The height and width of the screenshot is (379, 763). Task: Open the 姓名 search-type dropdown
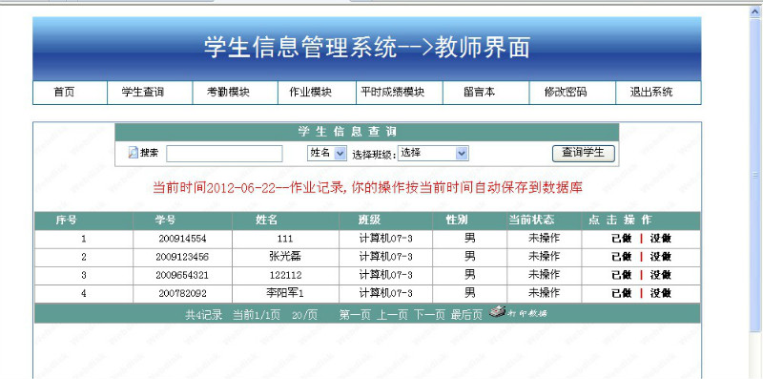tap(327, 153)
